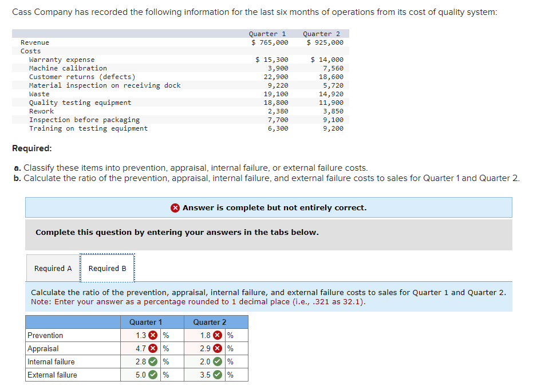This screenshot has width=533, height=385.
Task: Click Rework Quarter 2 value 3,850
Action: click(x=333, y=111)
